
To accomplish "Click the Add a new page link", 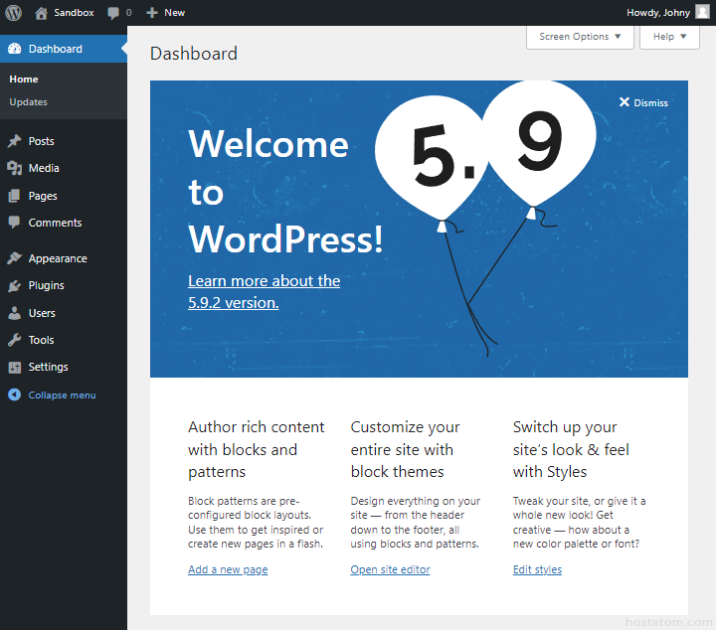I will [x=228, y=569].
